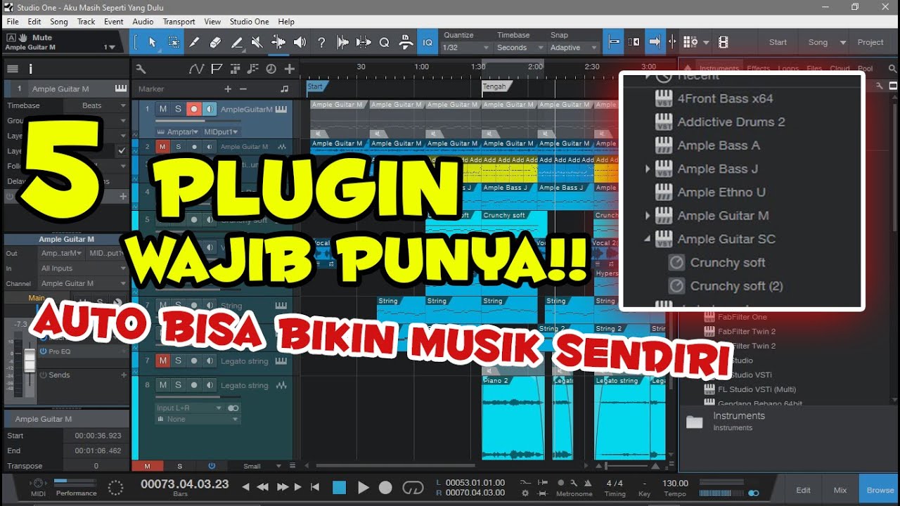Viewport: 900px width, 506px height.
Task: Search the browser with magnifier icon
Action: [x=892, y=69]
